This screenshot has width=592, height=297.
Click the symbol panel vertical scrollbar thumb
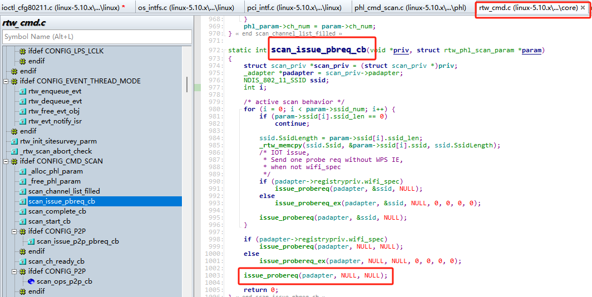187,85
